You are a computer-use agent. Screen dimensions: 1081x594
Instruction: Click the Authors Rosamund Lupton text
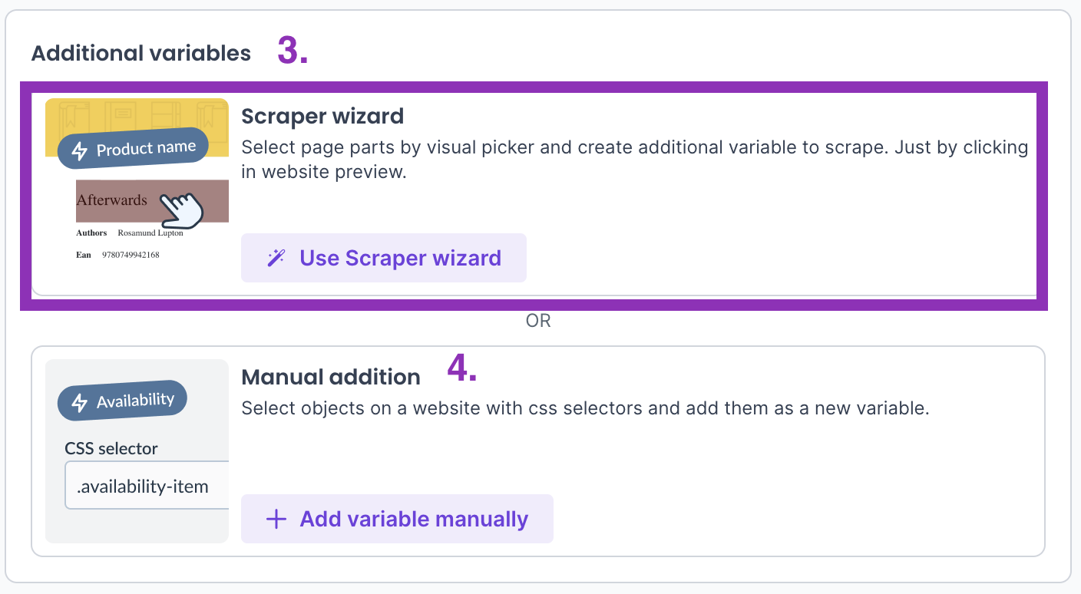click(x=130, y=233)
